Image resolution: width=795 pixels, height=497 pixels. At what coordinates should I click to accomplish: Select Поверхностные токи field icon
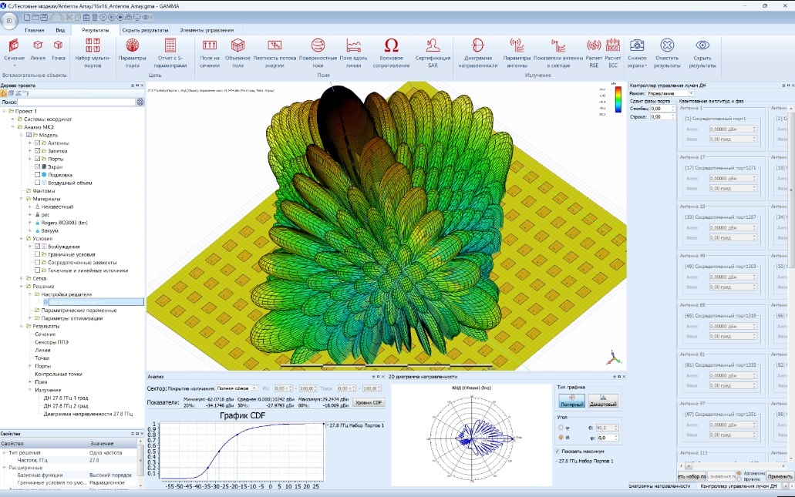[318, 46]
